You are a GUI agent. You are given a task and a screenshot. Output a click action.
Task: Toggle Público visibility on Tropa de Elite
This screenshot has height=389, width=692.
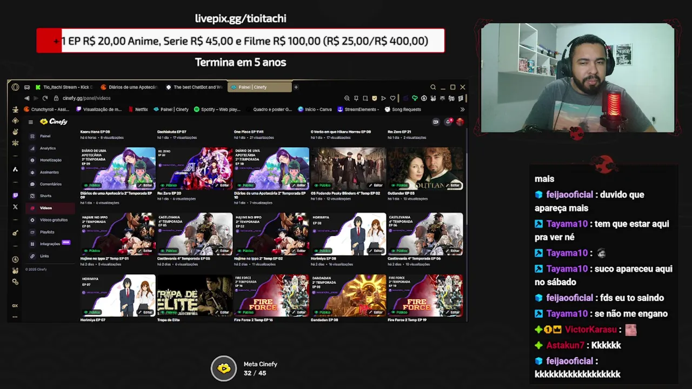point(170,312)
